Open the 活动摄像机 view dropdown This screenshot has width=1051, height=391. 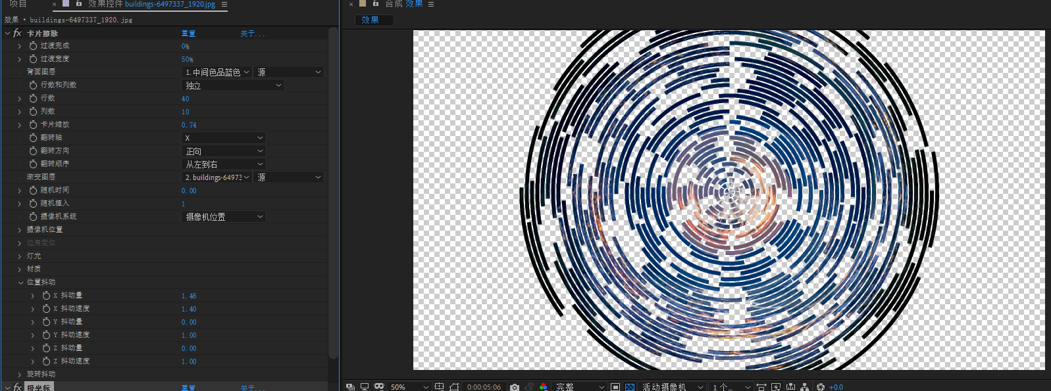coord(673,387)
